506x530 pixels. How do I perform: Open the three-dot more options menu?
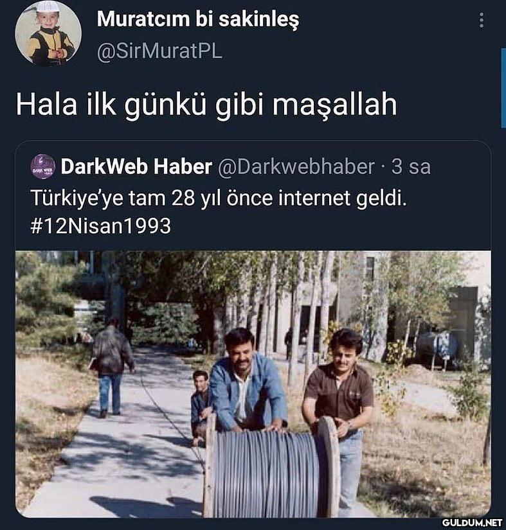(482, 21)
